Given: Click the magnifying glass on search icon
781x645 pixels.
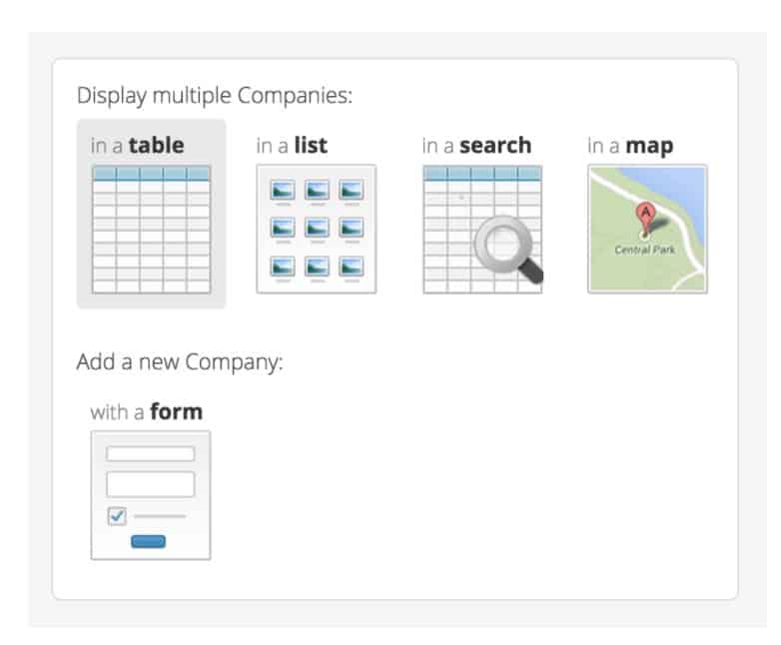Looking at the screenshot, I should pyautogui.click(x=505, y=244).
